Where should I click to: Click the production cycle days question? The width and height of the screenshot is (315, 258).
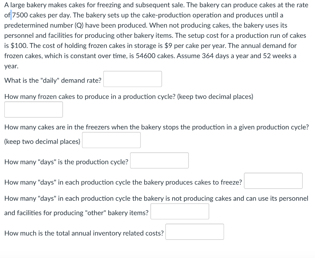pos(66,162)
